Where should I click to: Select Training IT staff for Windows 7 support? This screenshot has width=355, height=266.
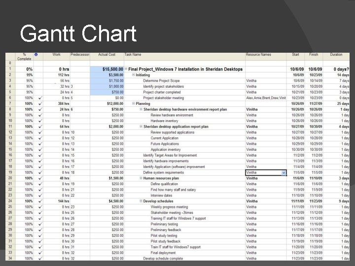click(178, 219)
